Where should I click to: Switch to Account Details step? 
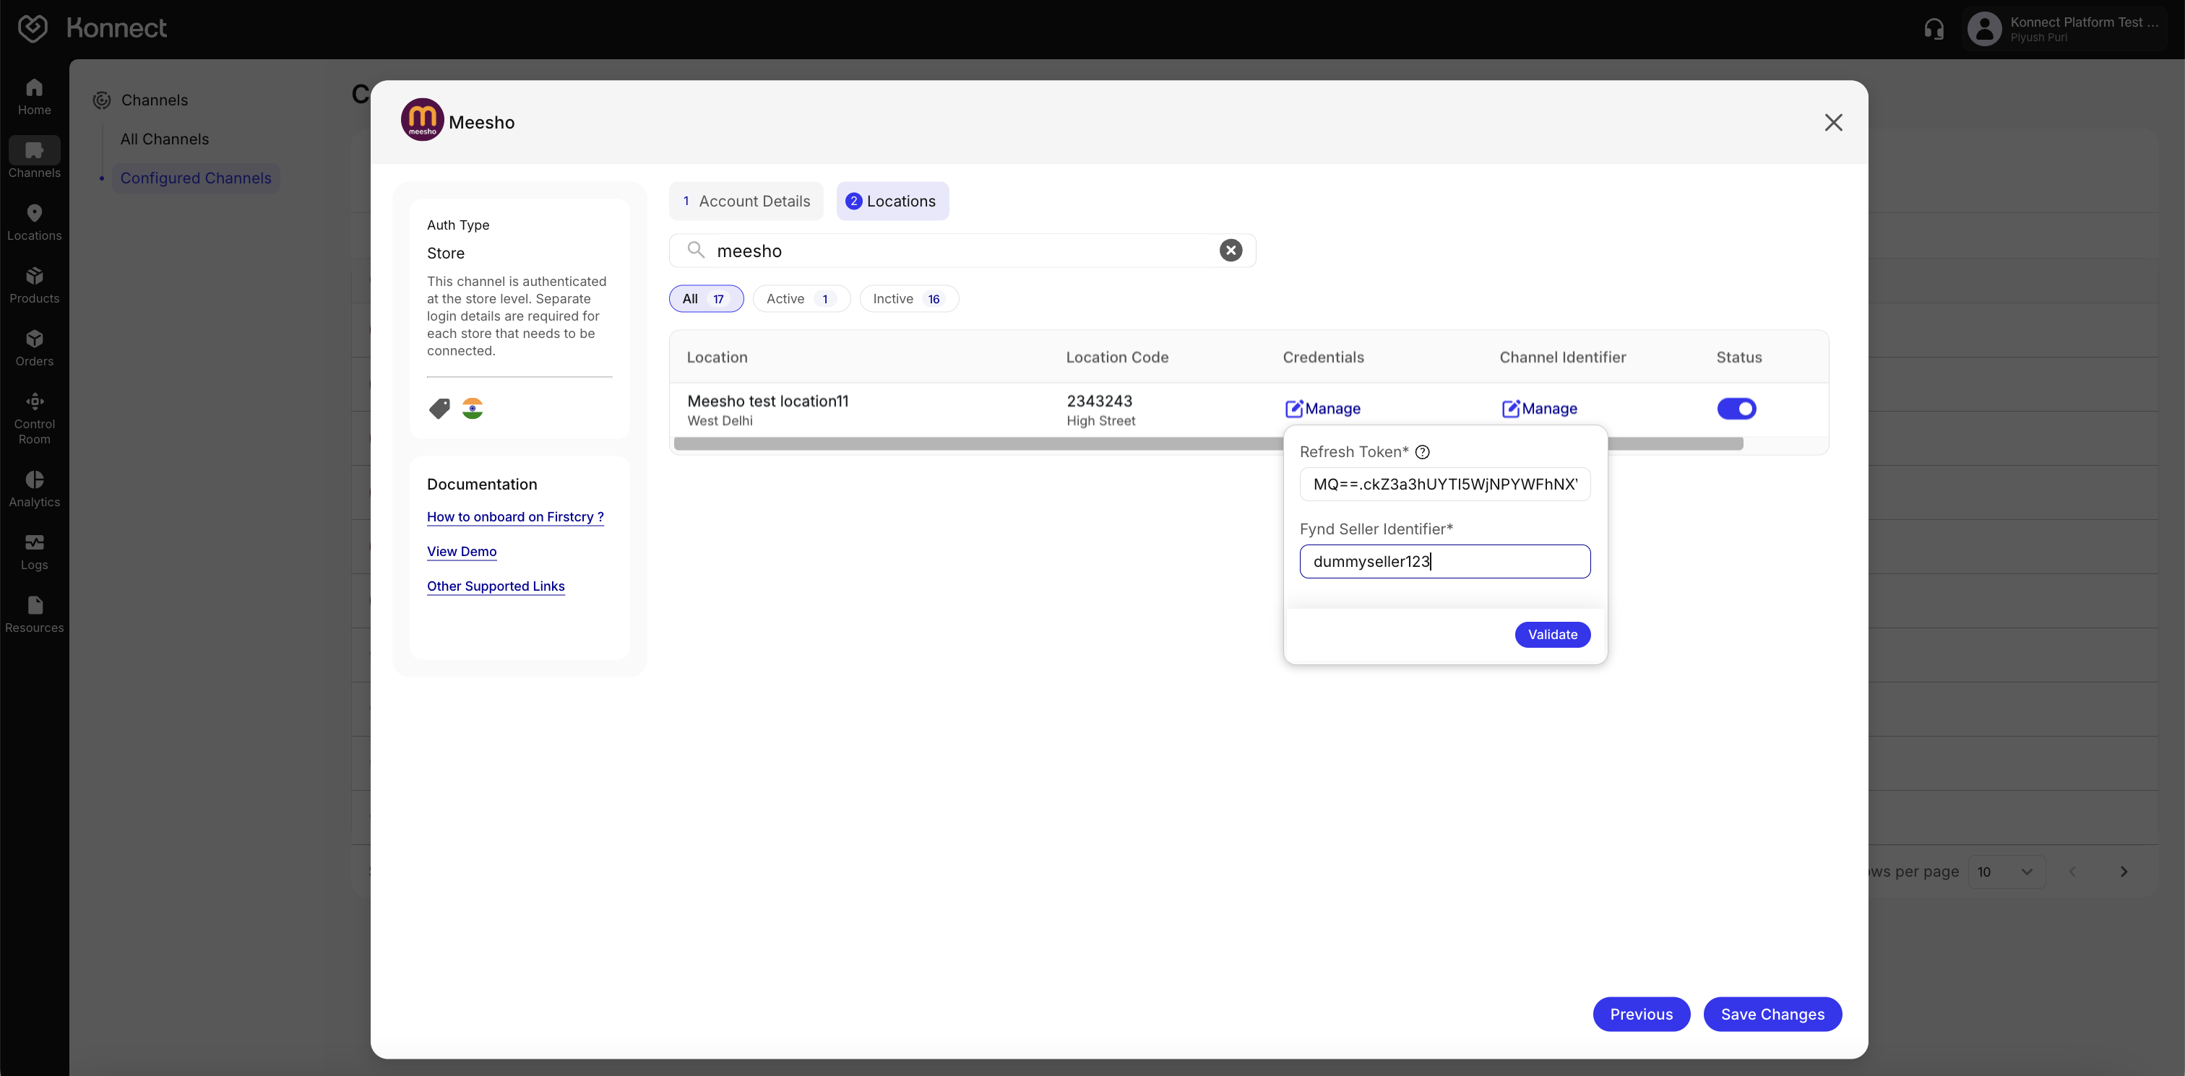[746, 201]
